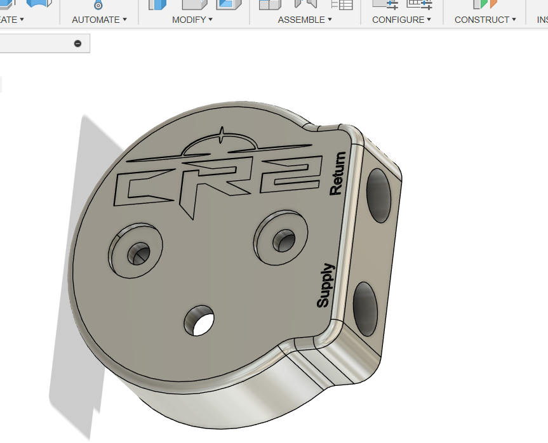
Task: Select the Return port hole on model
Action: (379, 195)
